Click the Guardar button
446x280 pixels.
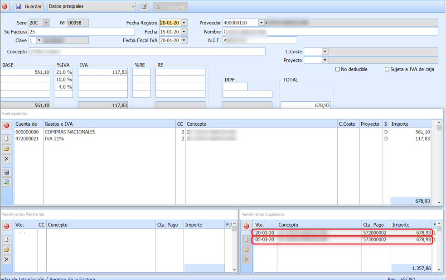tap(29, 7)
